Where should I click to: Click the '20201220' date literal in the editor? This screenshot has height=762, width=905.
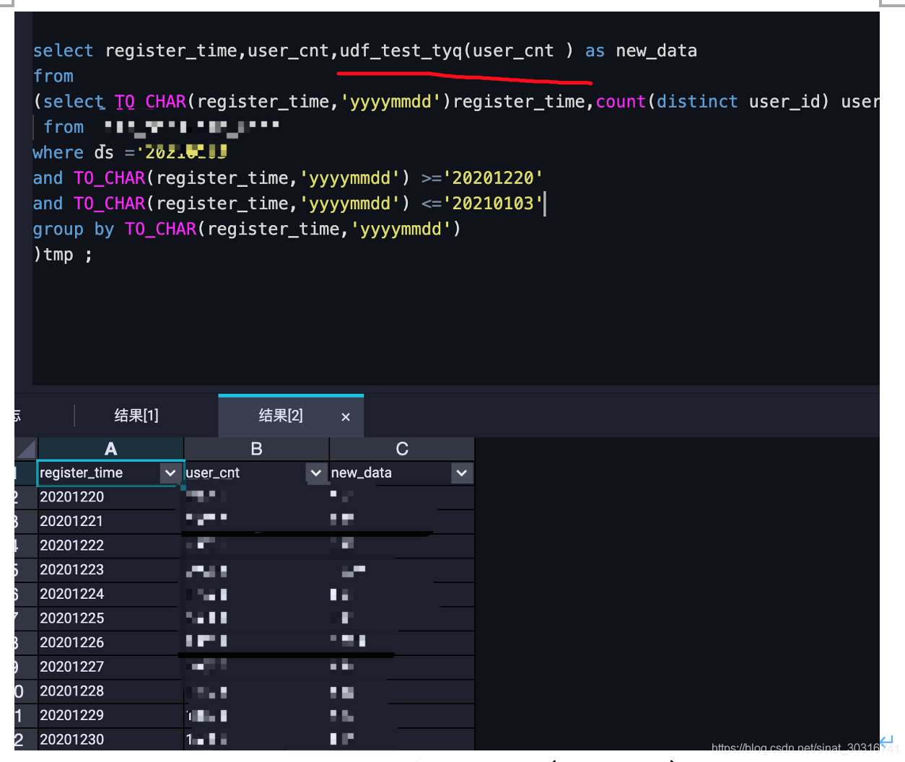(493, 178)
